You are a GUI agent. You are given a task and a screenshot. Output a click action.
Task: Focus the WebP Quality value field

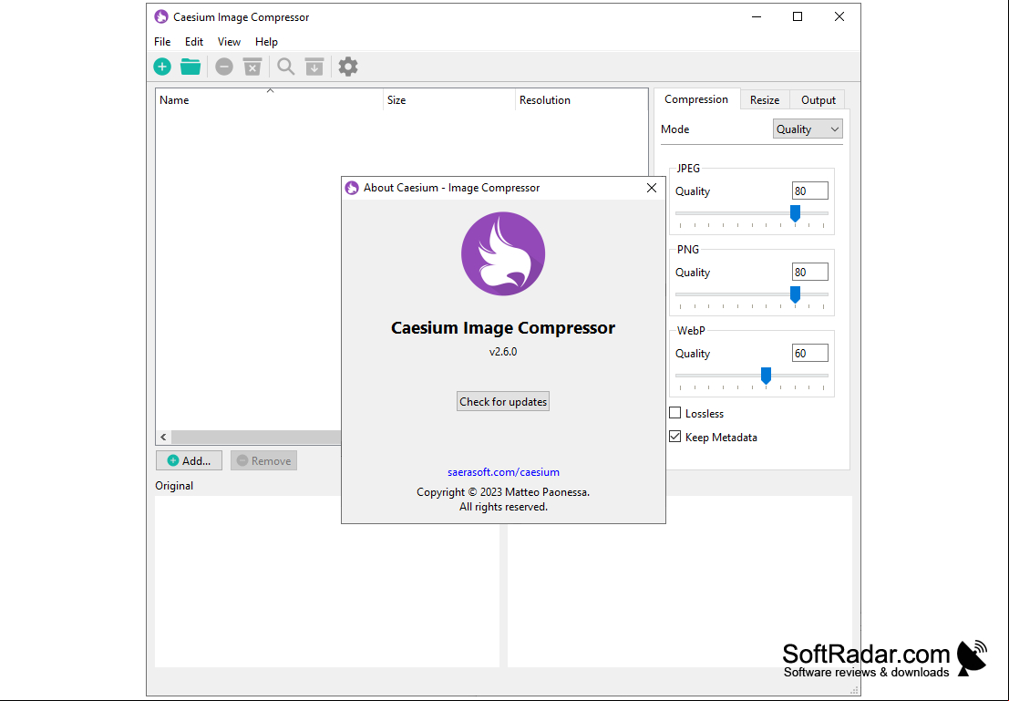tap(809, 354)
